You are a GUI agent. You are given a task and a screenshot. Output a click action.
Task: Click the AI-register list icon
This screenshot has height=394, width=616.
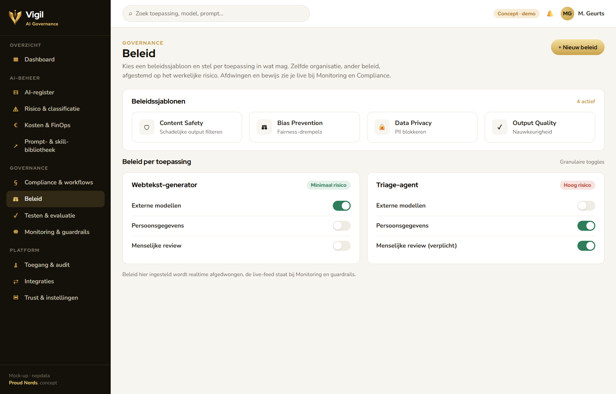pyautogui.click(x=16, y=93)
